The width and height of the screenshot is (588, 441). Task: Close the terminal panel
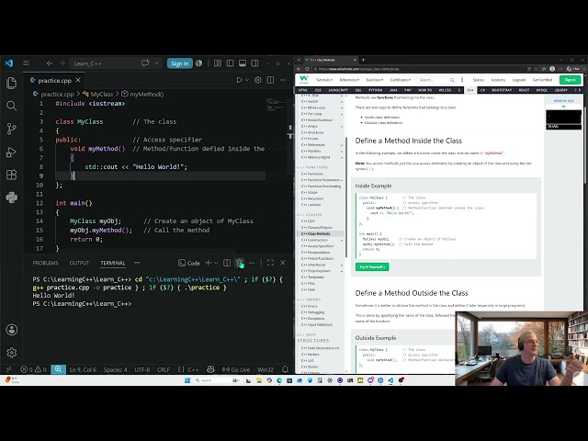tap(283, 263)
